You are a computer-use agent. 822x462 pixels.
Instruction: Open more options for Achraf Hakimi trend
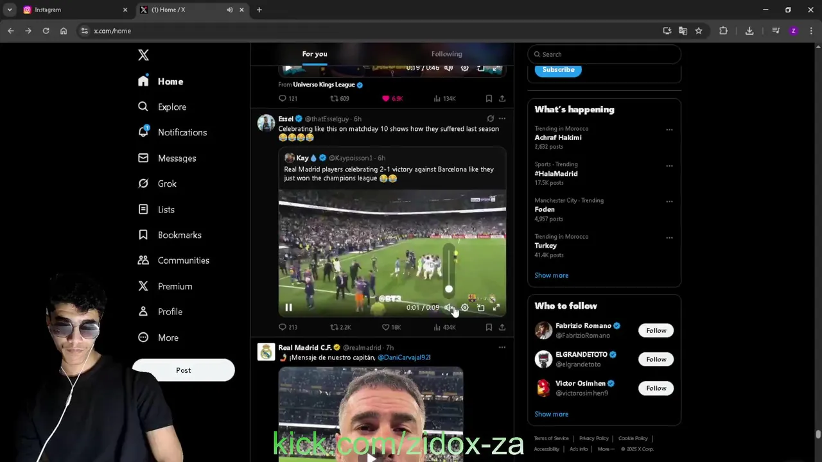tap(669, 130)
